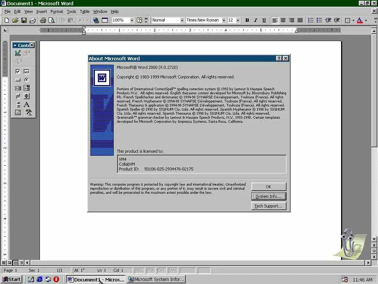Insert an Image control from Control Toolbox
The height and width of the screenshot is (284, 378).
18,112
